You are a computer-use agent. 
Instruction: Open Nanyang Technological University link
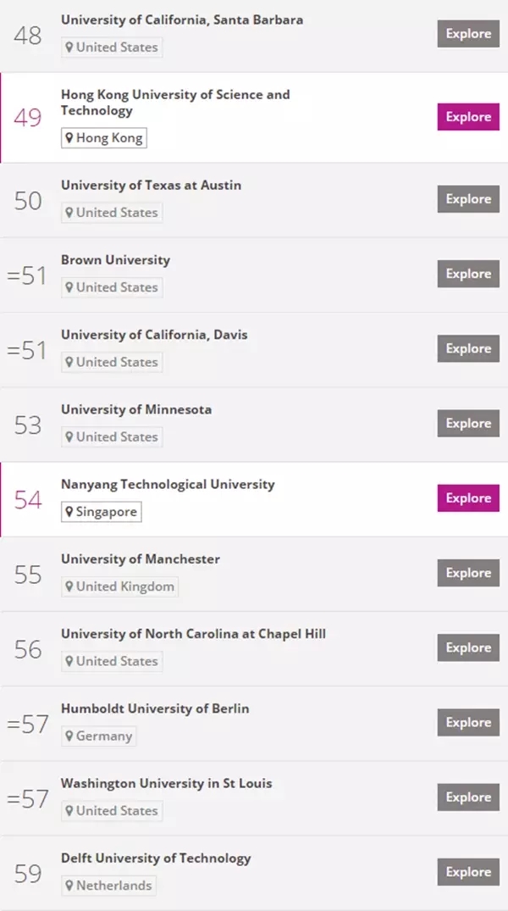click(x=168, y=485)
